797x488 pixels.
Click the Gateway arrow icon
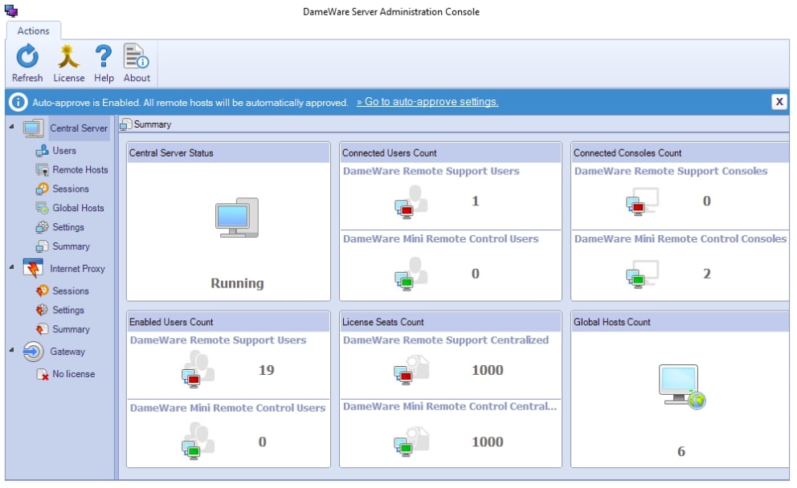(x=33, y=352)
